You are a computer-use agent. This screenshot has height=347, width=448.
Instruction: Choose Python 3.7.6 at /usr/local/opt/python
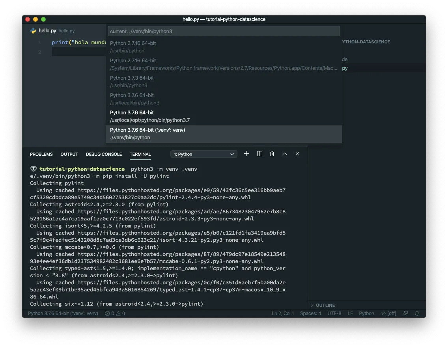click(x=224, y=117)
